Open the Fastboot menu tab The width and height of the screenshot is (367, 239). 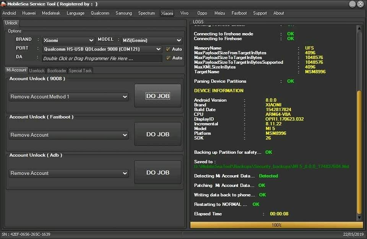239,13
